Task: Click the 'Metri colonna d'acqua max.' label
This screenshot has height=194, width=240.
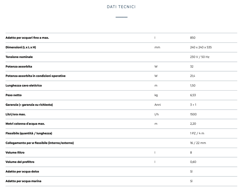Action: point(25,124)
